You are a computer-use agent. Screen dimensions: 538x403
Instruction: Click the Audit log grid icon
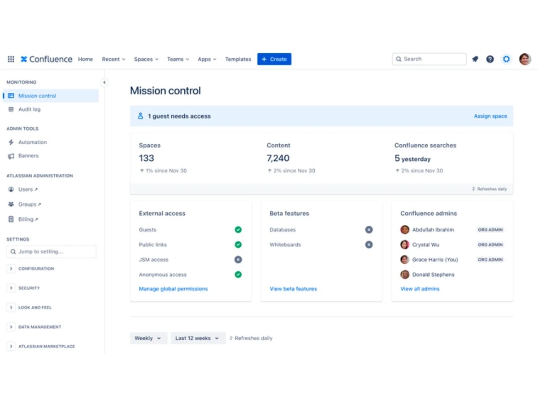point(11,109)
